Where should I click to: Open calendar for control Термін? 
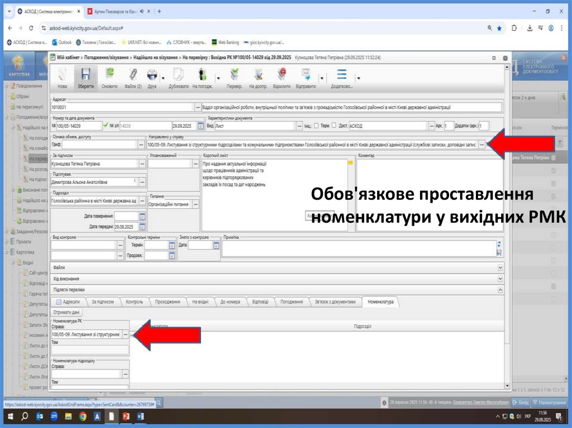pyautogui.click(x=172, y=246)
